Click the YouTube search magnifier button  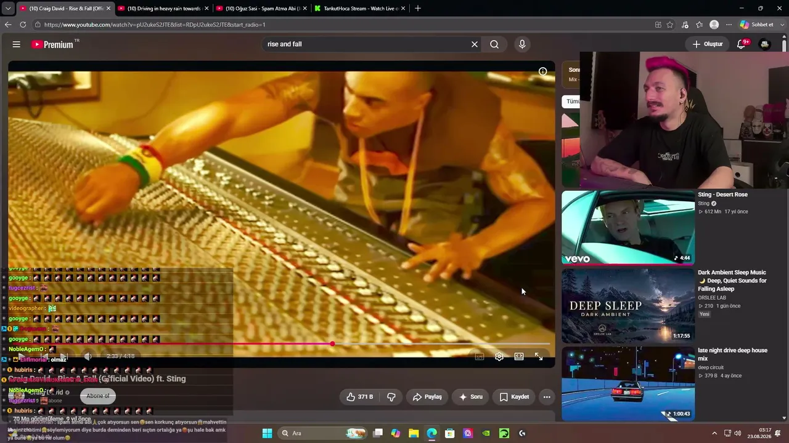pos(494,44)
